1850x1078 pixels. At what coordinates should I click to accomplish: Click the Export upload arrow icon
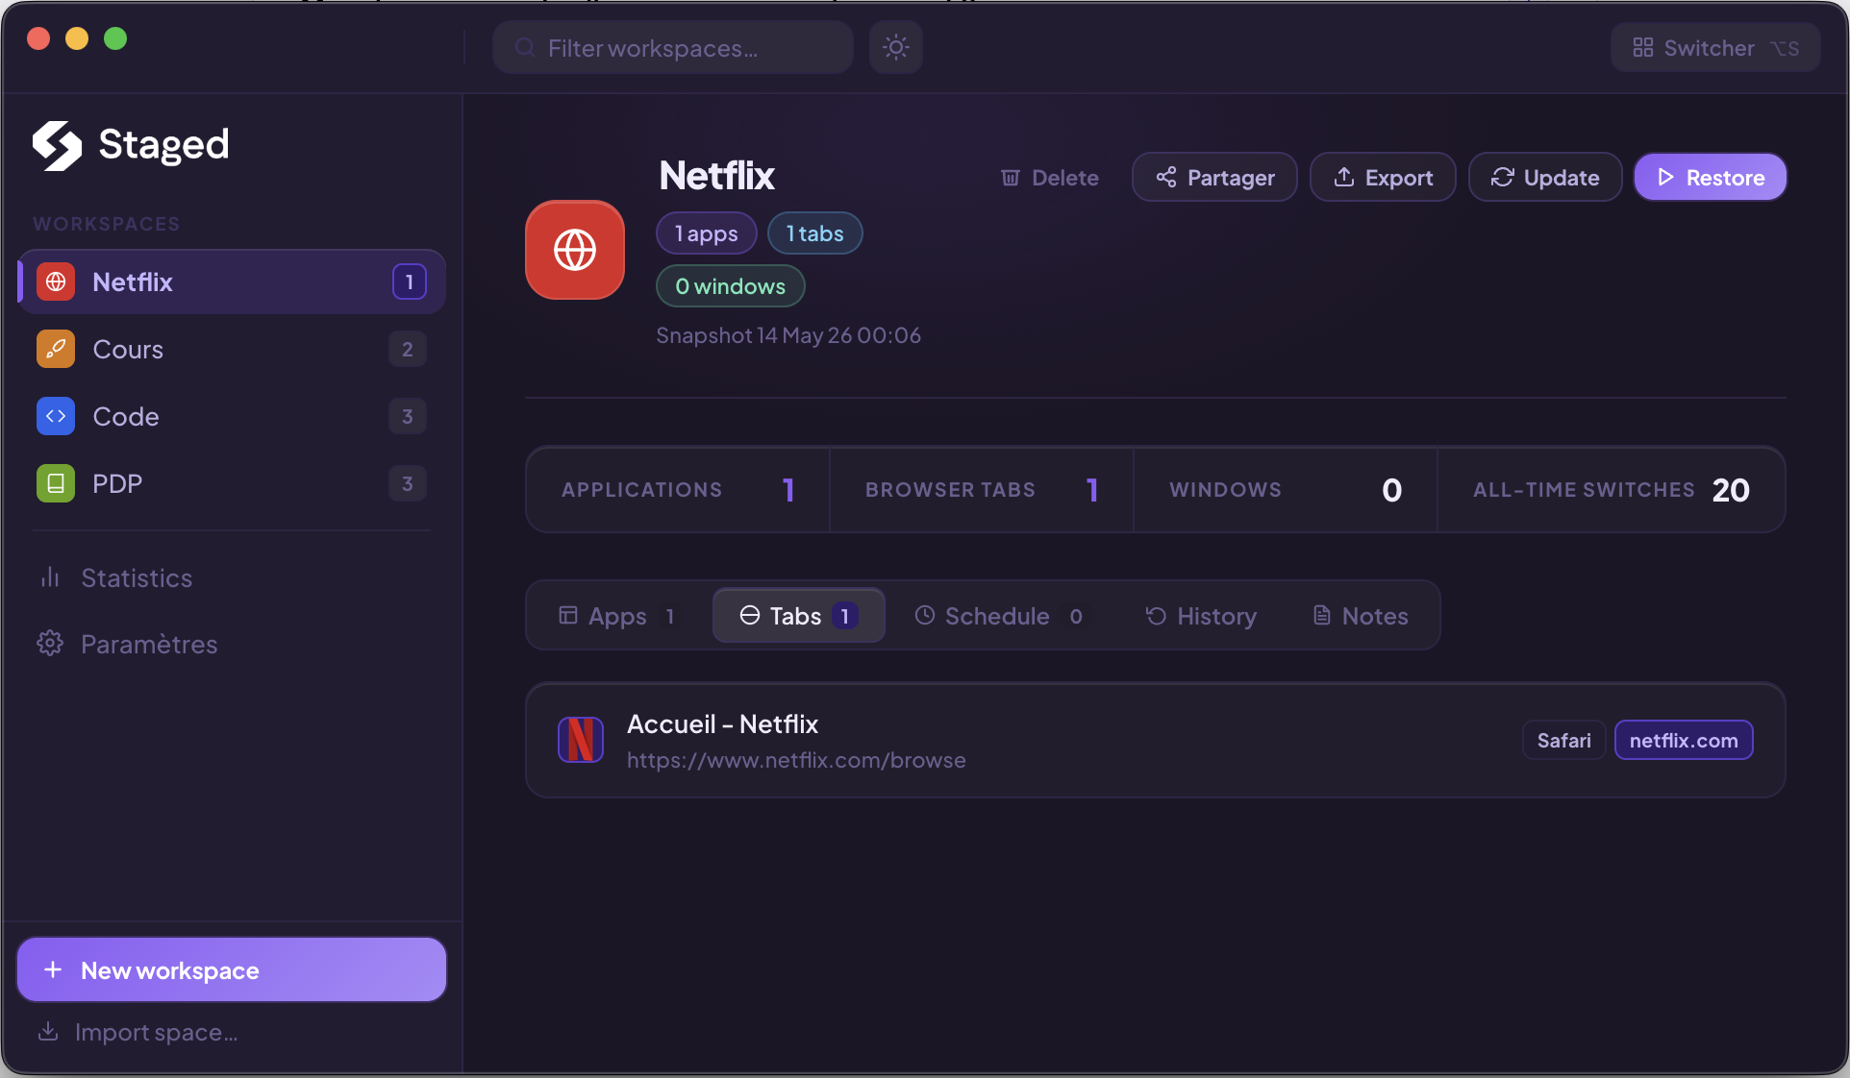click(1344, 177)
